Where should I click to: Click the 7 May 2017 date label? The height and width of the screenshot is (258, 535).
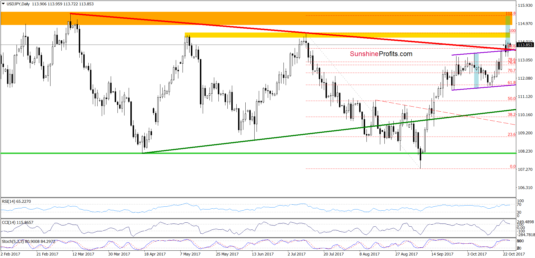point(190,254)
